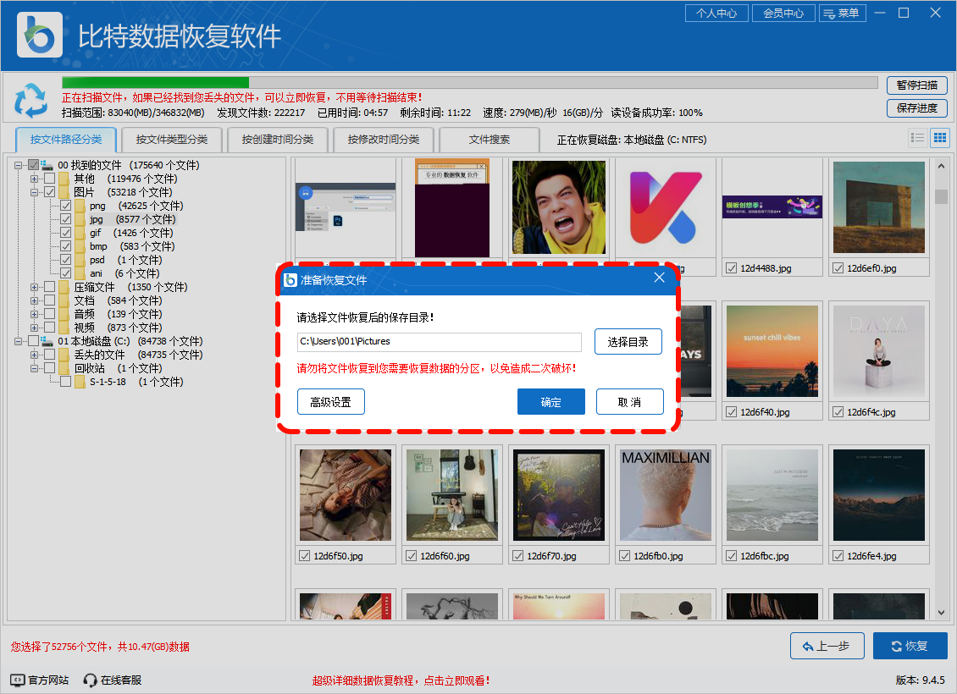Expand the 丢失的文件 tree node
Screen dimensions: 957x694
(34, 355)
